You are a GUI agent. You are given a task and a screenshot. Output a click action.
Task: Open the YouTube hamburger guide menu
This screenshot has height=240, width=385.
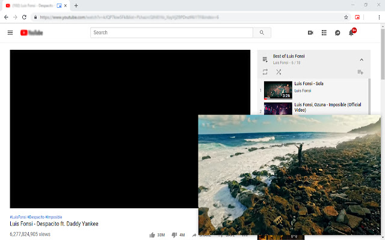(x=10, y=32)
